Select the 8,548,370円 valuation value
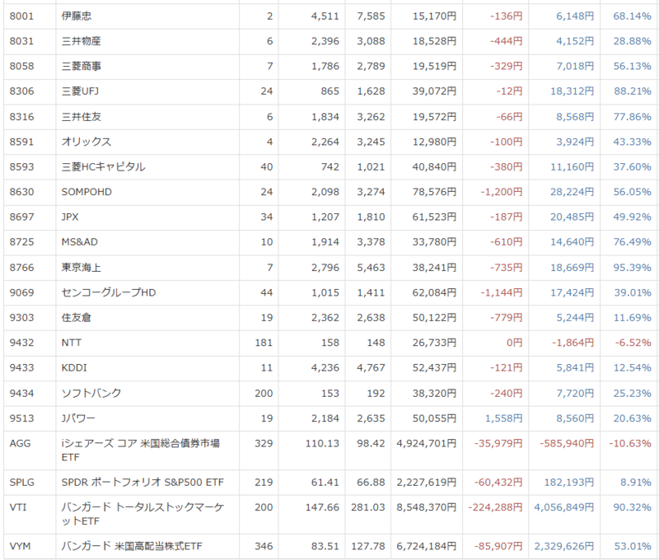Screen dimensions: 659x560 426,507
